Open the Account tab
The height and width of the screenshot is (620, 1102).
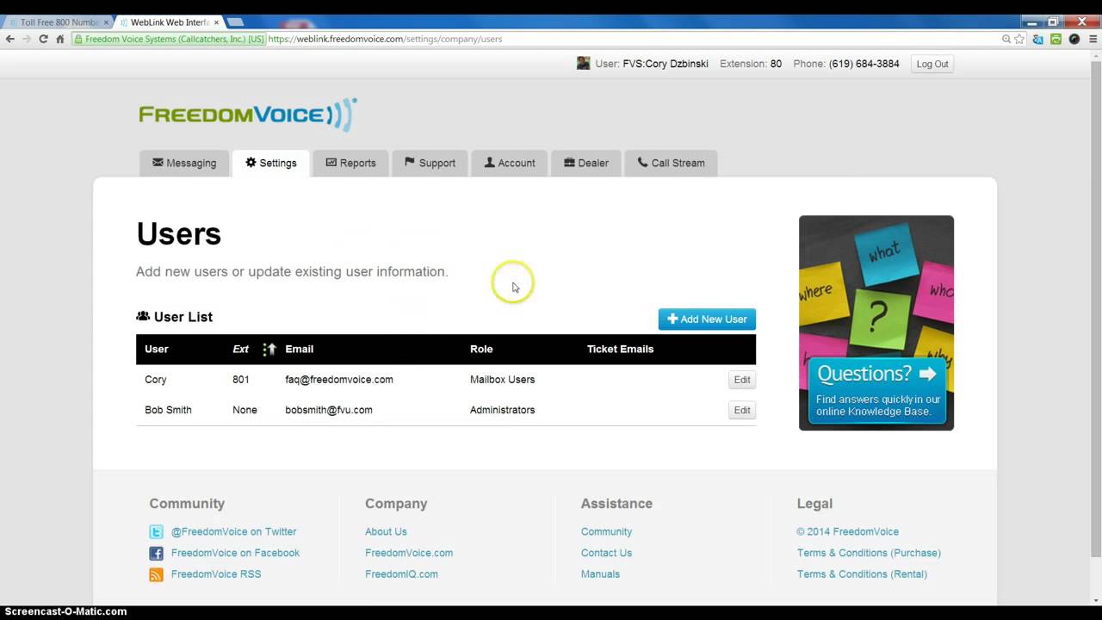point(510,163)
